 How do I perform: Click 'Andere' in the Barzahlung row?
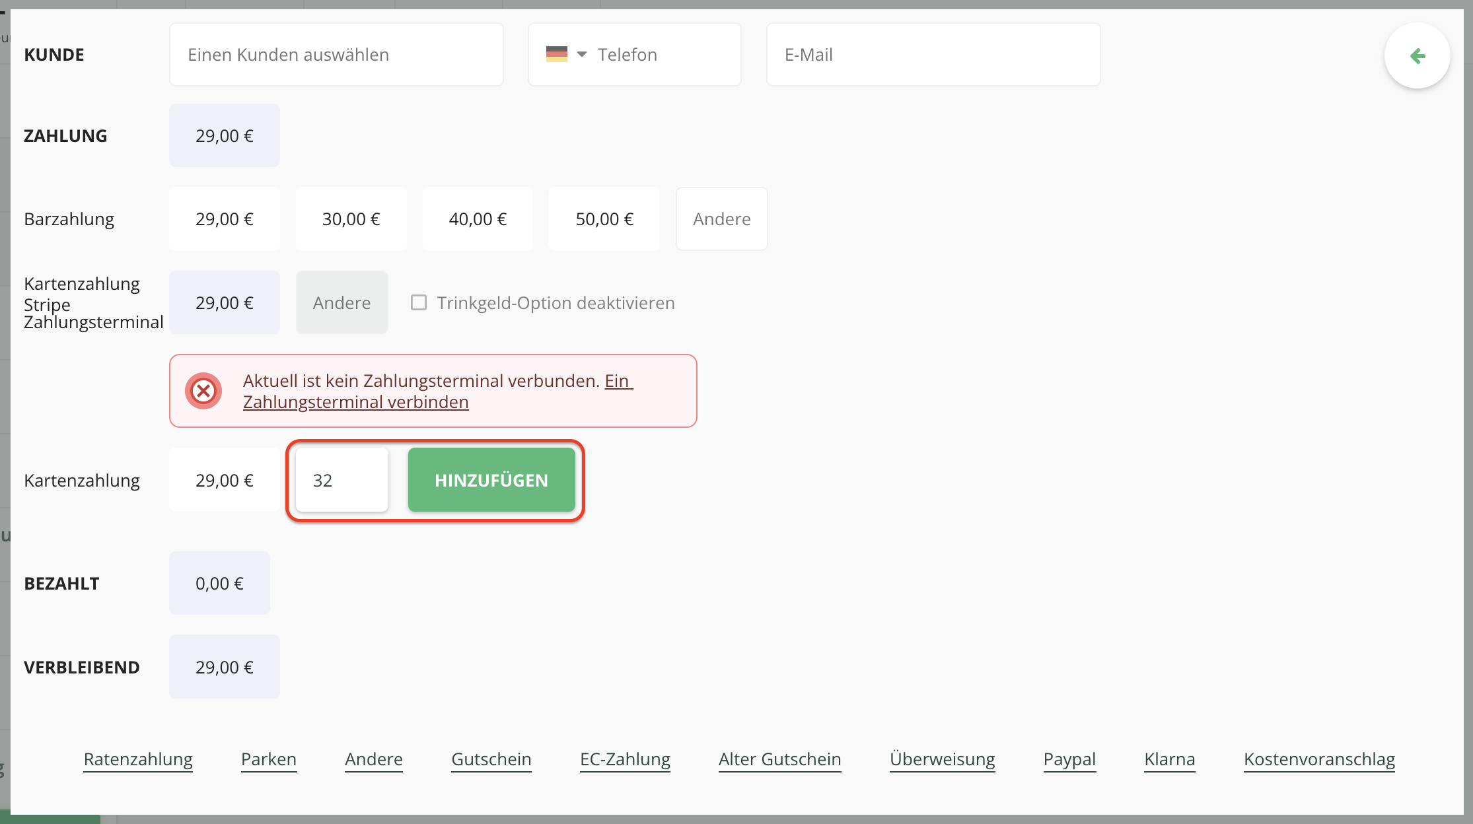tap(721, 219)
